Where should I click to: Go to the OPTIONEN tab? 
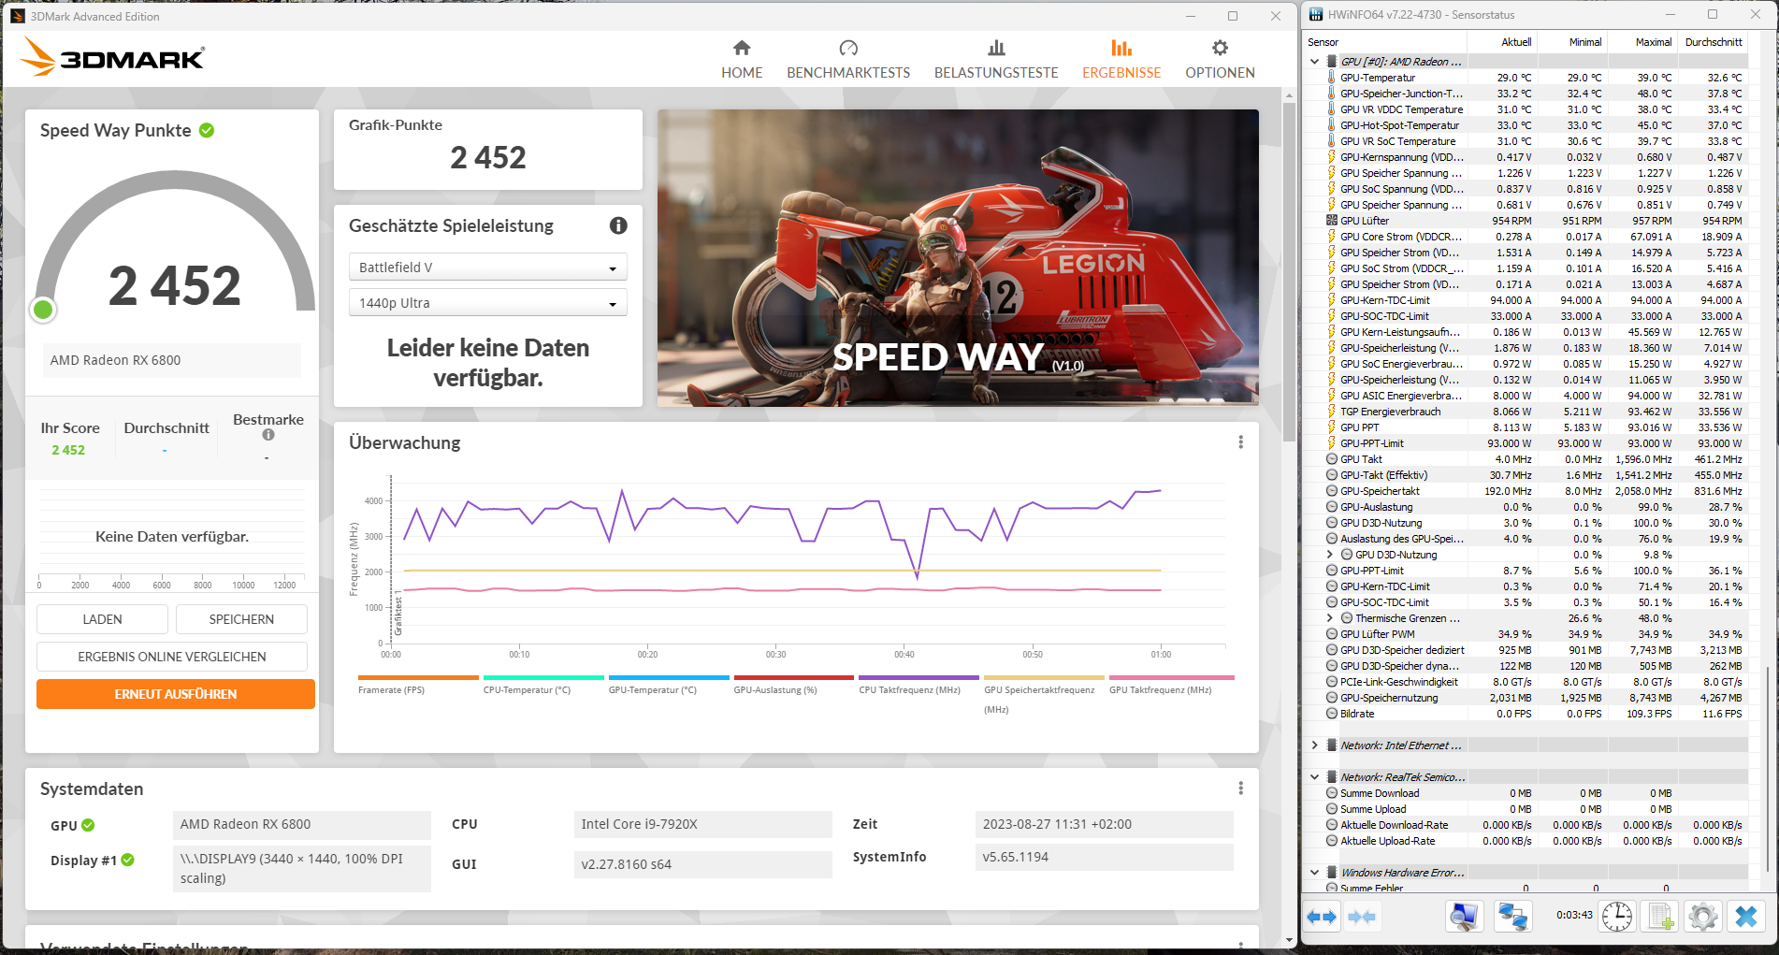pos(1220,60)
